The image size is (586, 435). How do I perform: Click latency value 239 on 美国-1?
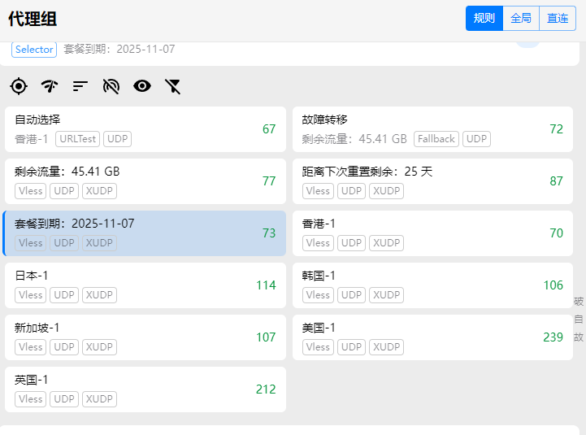pyautogui.click(x=553, y=337)
